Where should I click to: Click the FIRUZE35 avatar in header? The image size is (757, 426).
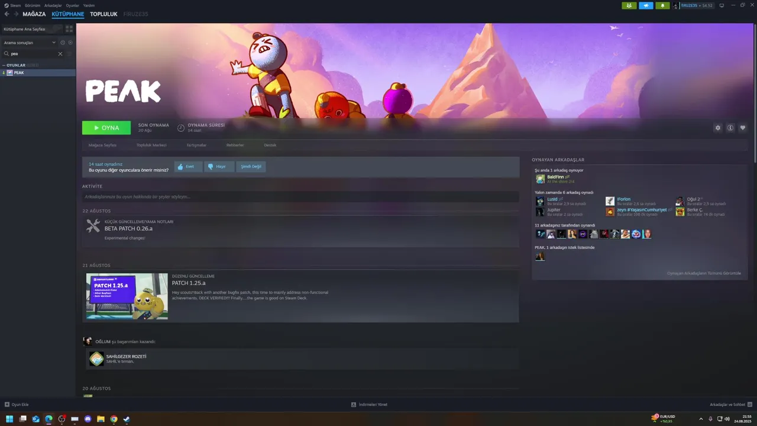tap(676, 5)
